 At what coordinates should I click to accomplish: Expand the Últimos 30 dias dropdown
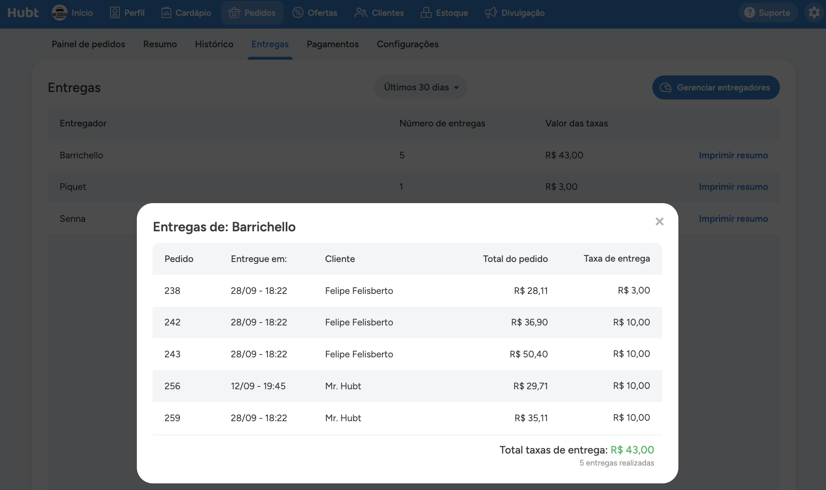pyautogui.click(x=420, y=87)
